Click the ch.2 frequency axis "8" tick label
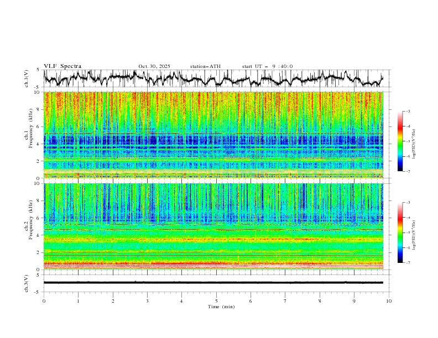The height and width of the screenshot is (338, 438). coord(39,201)
